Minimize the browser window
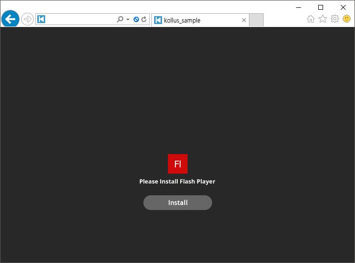 pyautogui.click(x=299, y=7)
